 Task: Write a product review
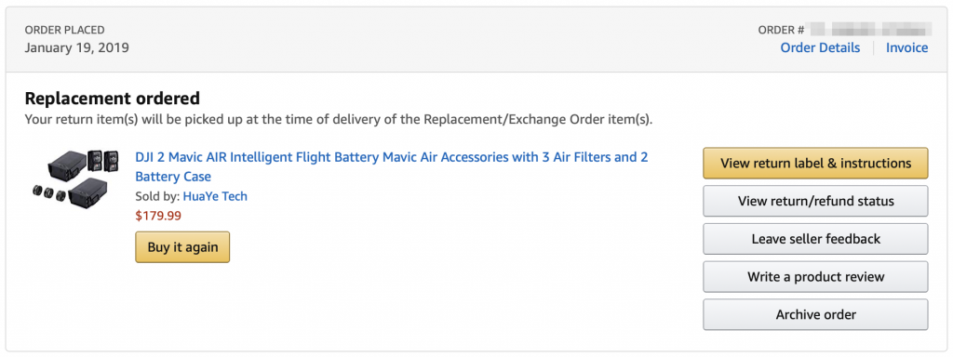point(815,277)
